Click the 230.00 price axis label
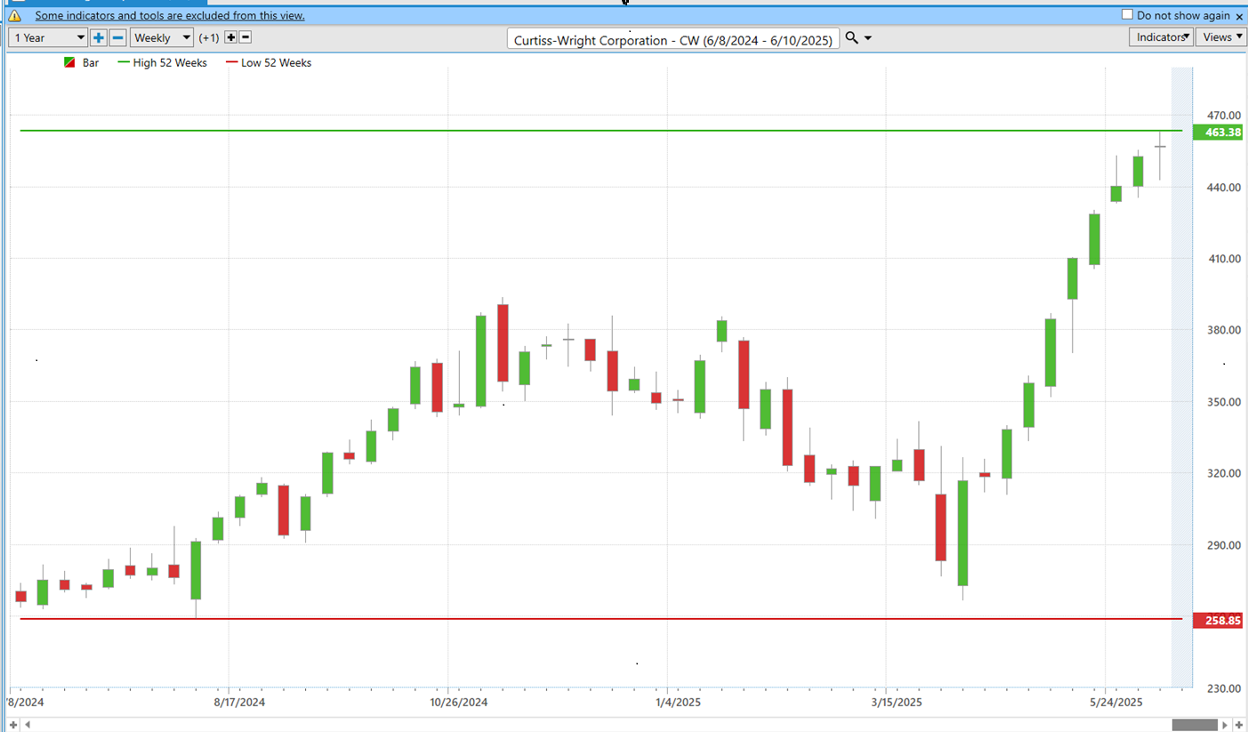The width and height of the screenshot is (1248, 732). 1223,688
